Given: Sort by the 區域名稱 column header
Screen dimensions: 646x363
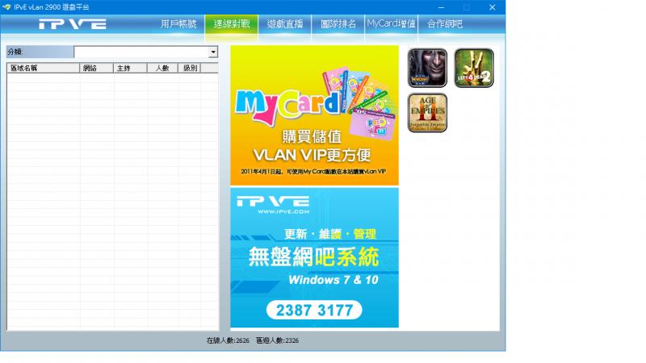Looking at the screenshot, I should pos(44,68).
